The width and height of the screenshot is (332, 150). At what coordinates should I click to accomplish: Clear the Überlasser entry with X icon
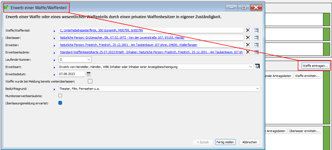click(248, 37)
